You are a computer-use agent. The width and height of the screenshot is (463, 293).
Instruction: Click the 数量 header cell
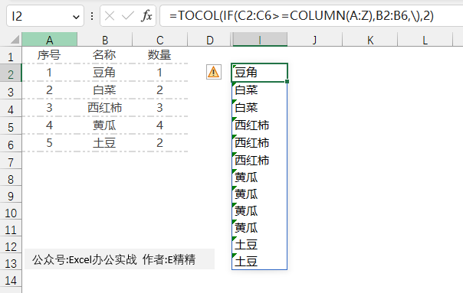tap(159, 55)
